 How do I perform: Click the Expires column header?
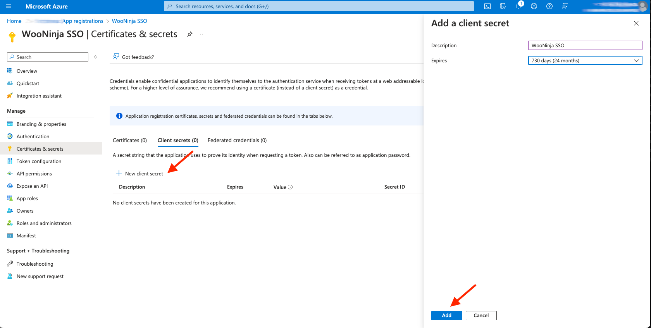tap(235, 187)
